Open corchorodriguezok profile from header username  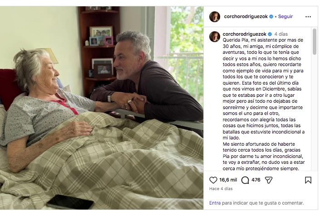(246, 17)
